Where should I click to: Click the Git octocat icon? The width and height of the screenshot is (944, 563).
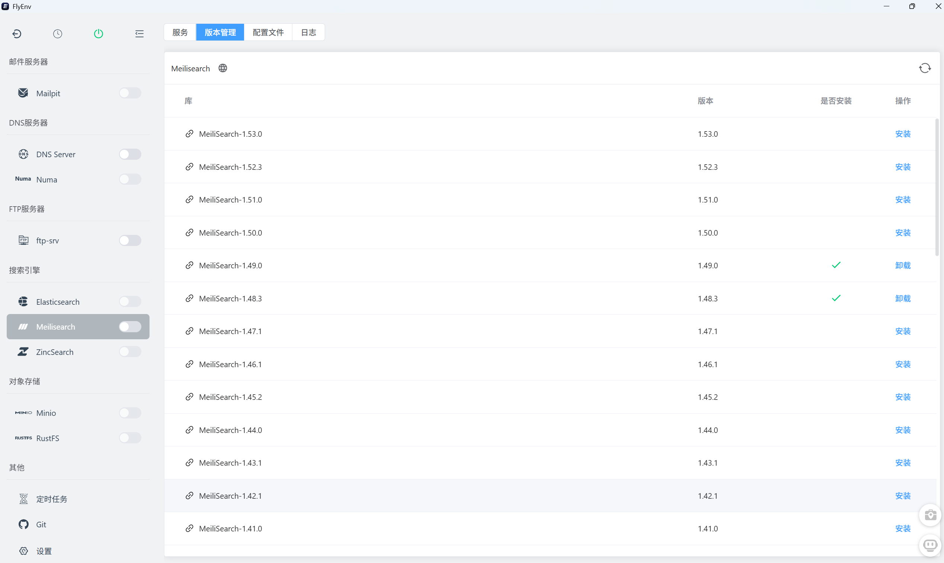(x=23, y=524)
